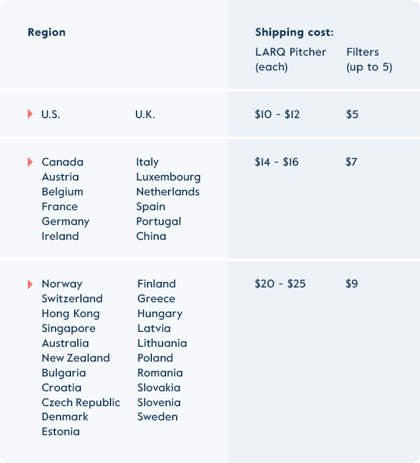Screen dimensions: 420x463
Task: Click the red arrow beside U.S.
Action: [30, 114]
